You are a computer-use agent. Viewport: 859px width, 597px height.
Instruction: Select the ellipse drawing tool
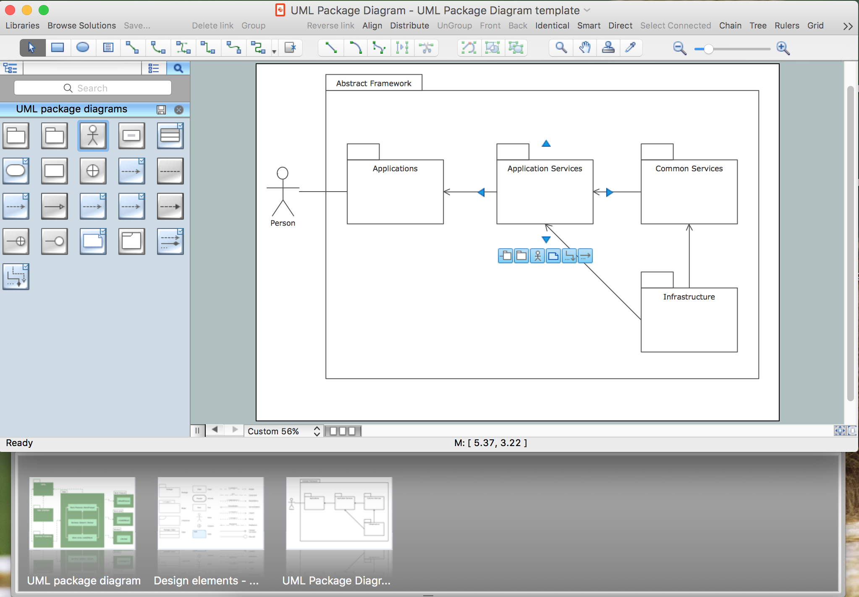coord(83,48)
